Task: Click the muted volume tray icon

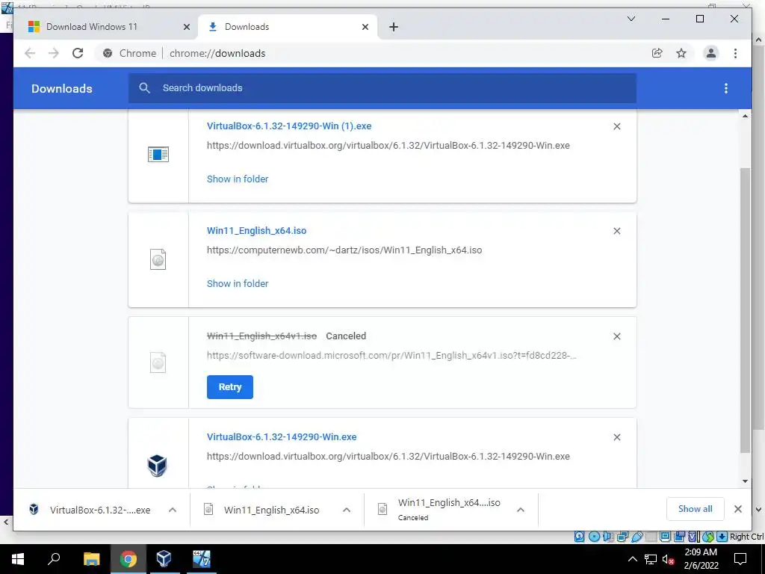Action: point(669,559)
